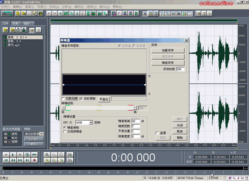Switch to multitrack view using top-left toolbar icon
This screenshot has width=249, height=181.
tap(7, 14)
